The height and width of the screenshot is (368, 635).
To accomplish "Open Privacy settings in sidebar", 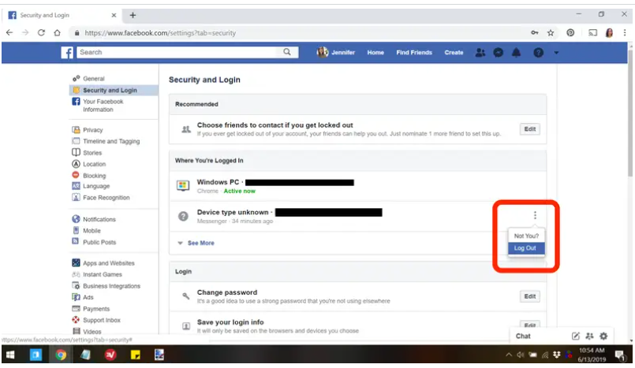I will [x=93, y=130].
